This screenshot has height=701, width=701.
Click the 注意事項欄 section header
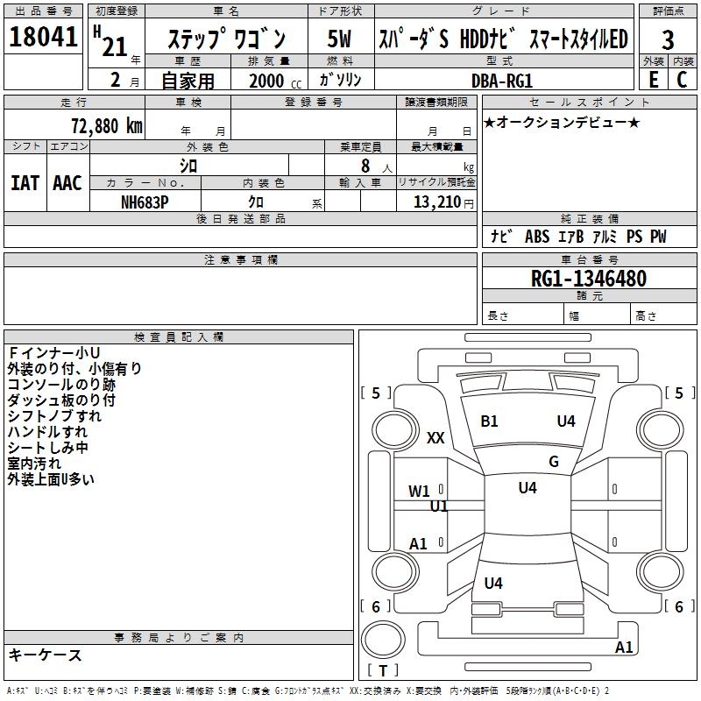[x=240, y=259]
